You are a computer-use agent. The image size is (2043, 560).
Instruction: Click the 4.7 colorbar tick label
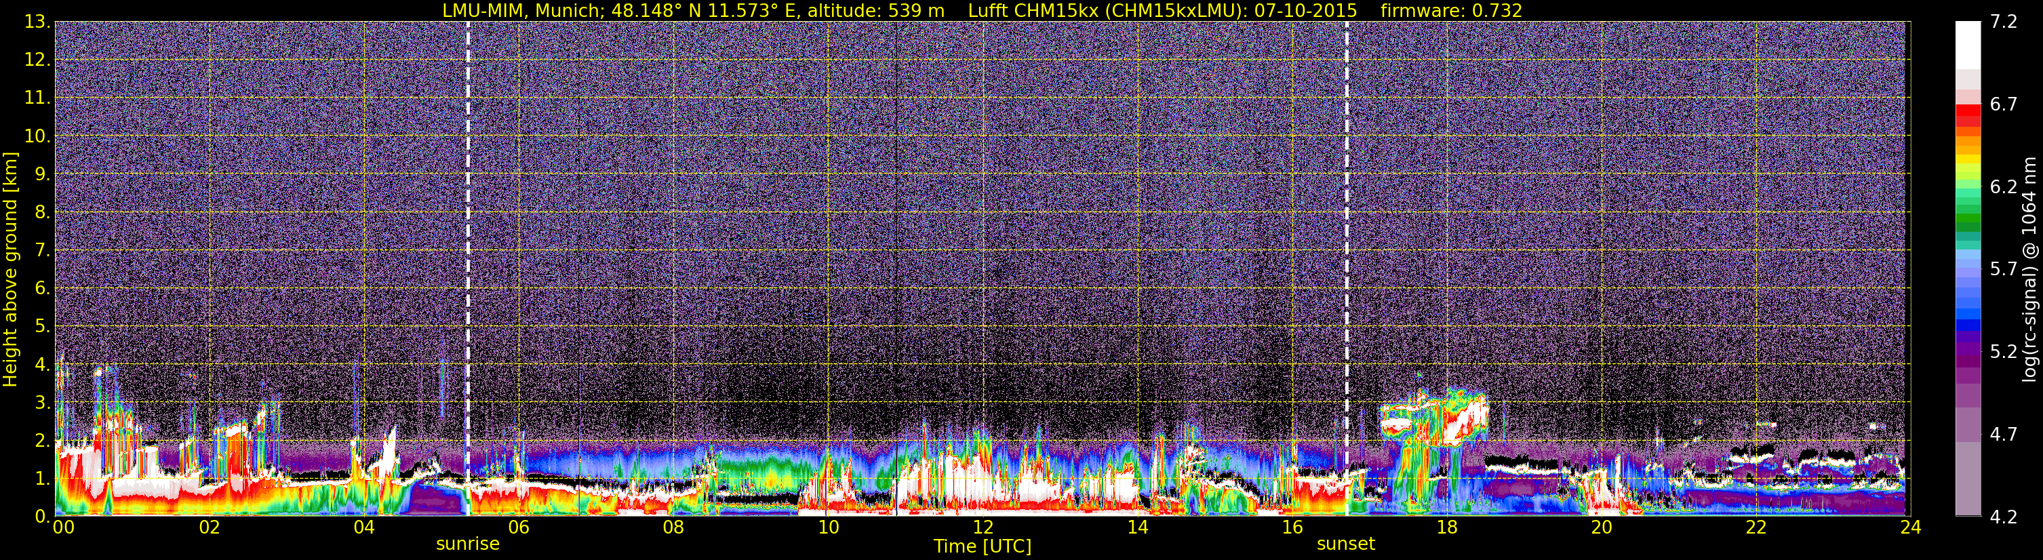[2004, 434]
